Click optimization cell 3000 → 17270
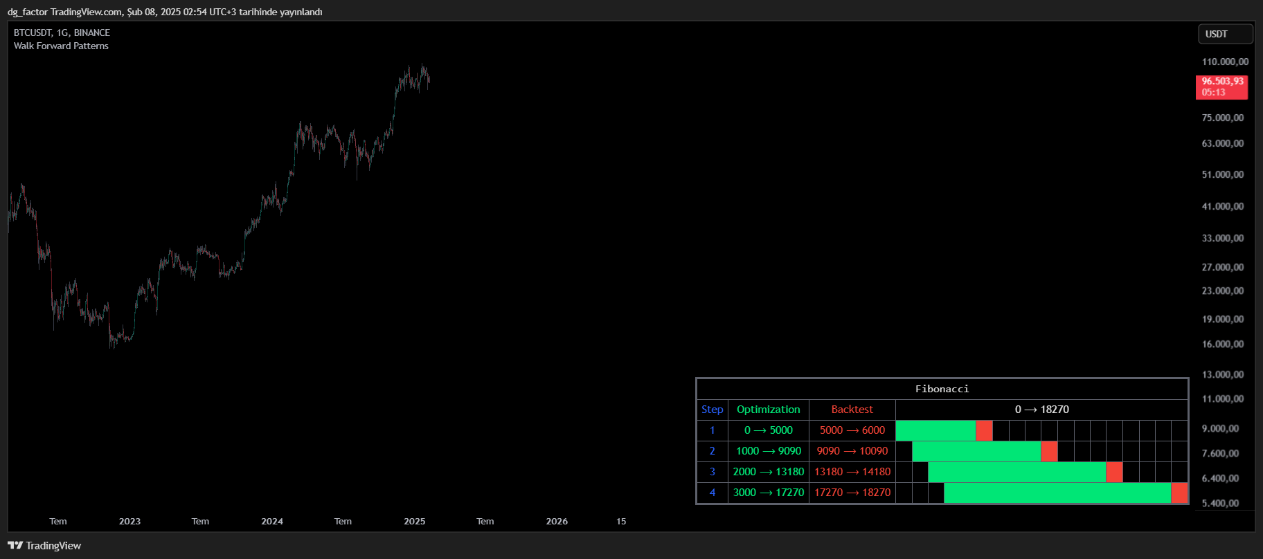The width and height of the screenshot is (1263, 559). 769,493
